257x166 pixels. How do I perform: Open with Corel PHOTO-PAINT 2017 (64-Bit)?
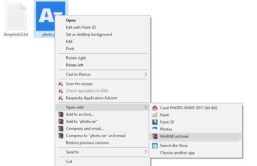point(196,108)
